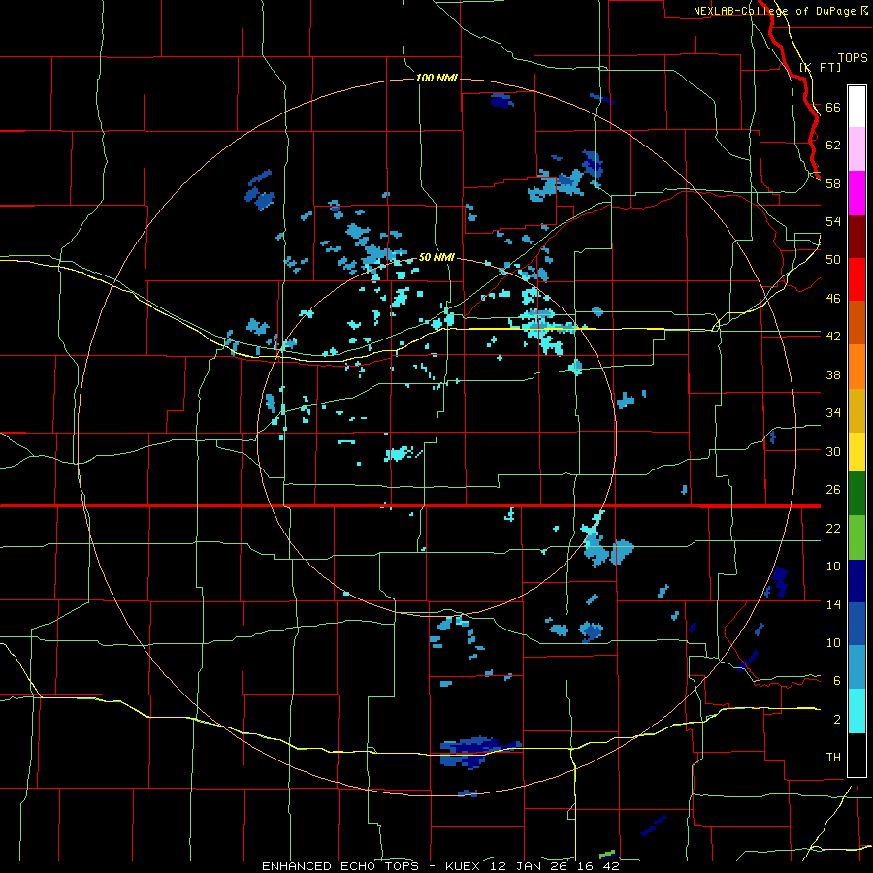The width and height of the screenshot is (873, 873).
Task: Click the '50' legend value on the scale
Action: pyautogui.click(x=833, y=259)
